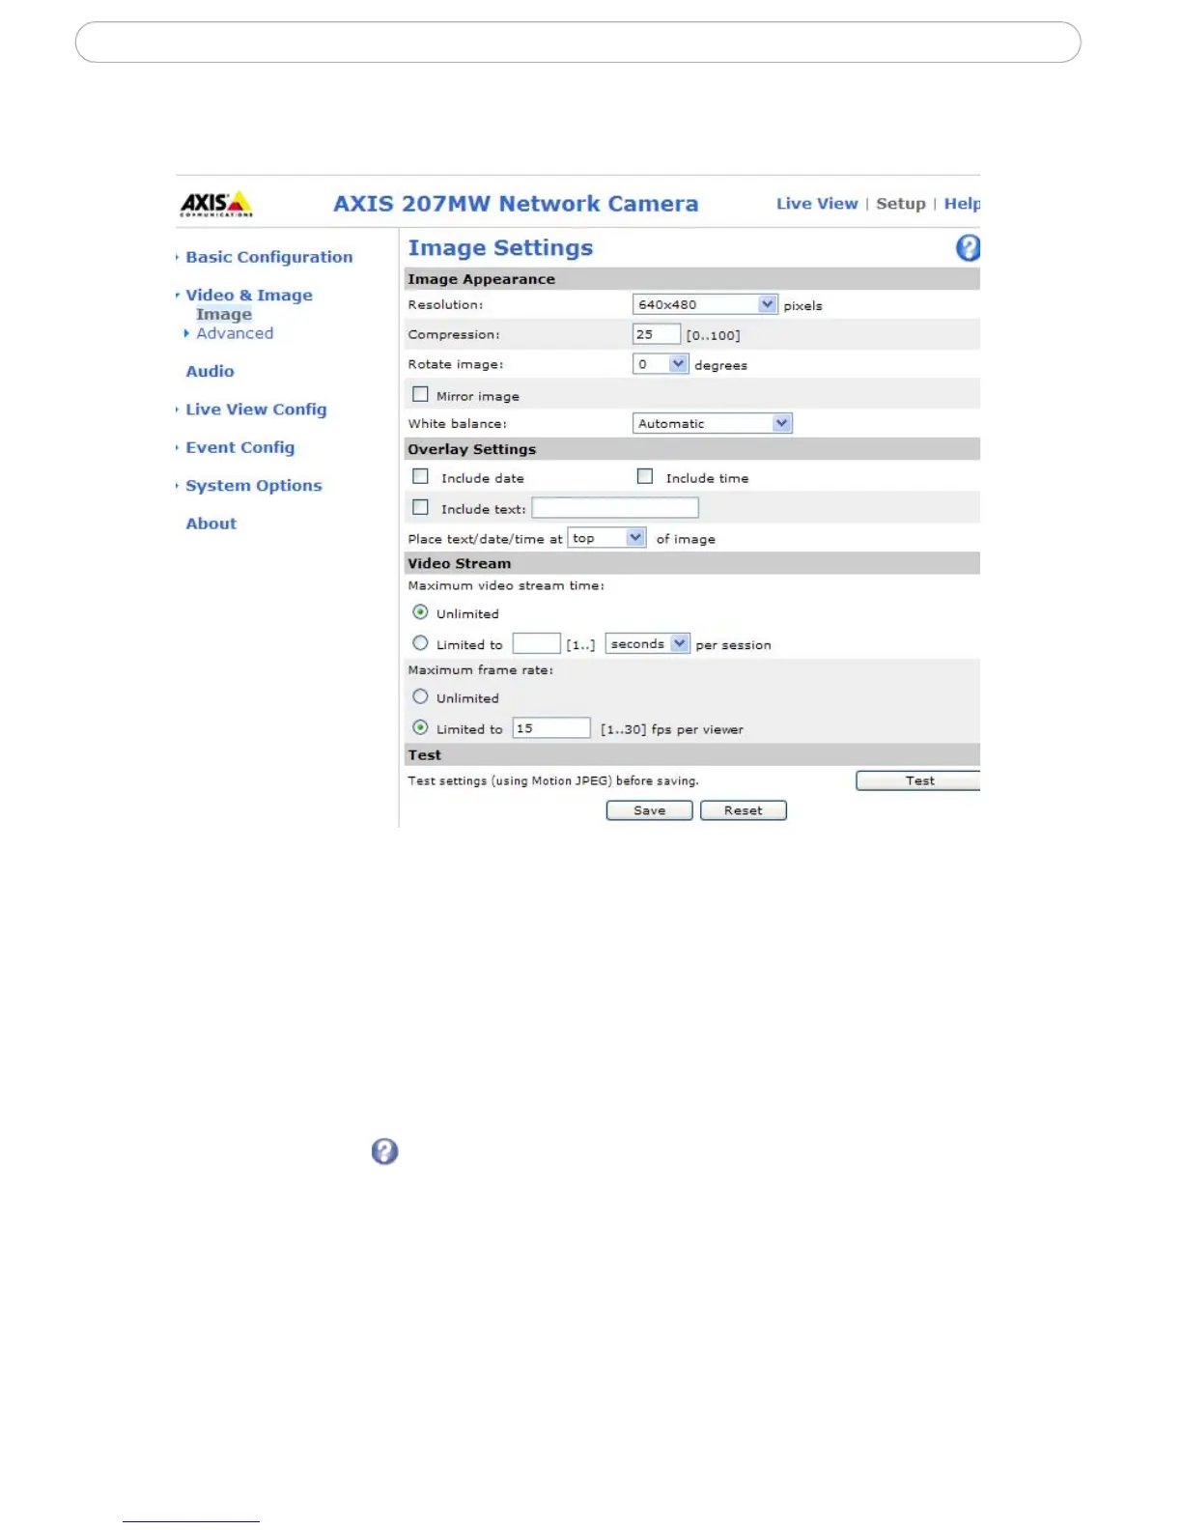Click the Video Stream section header

pyautogui.click(x=691, y=563)
